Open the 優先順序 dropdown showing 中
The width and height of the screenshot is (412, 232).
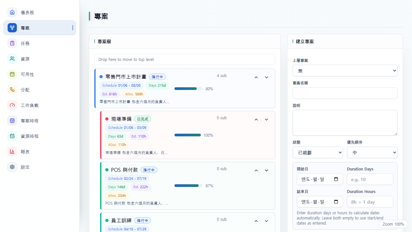(372, 152)
